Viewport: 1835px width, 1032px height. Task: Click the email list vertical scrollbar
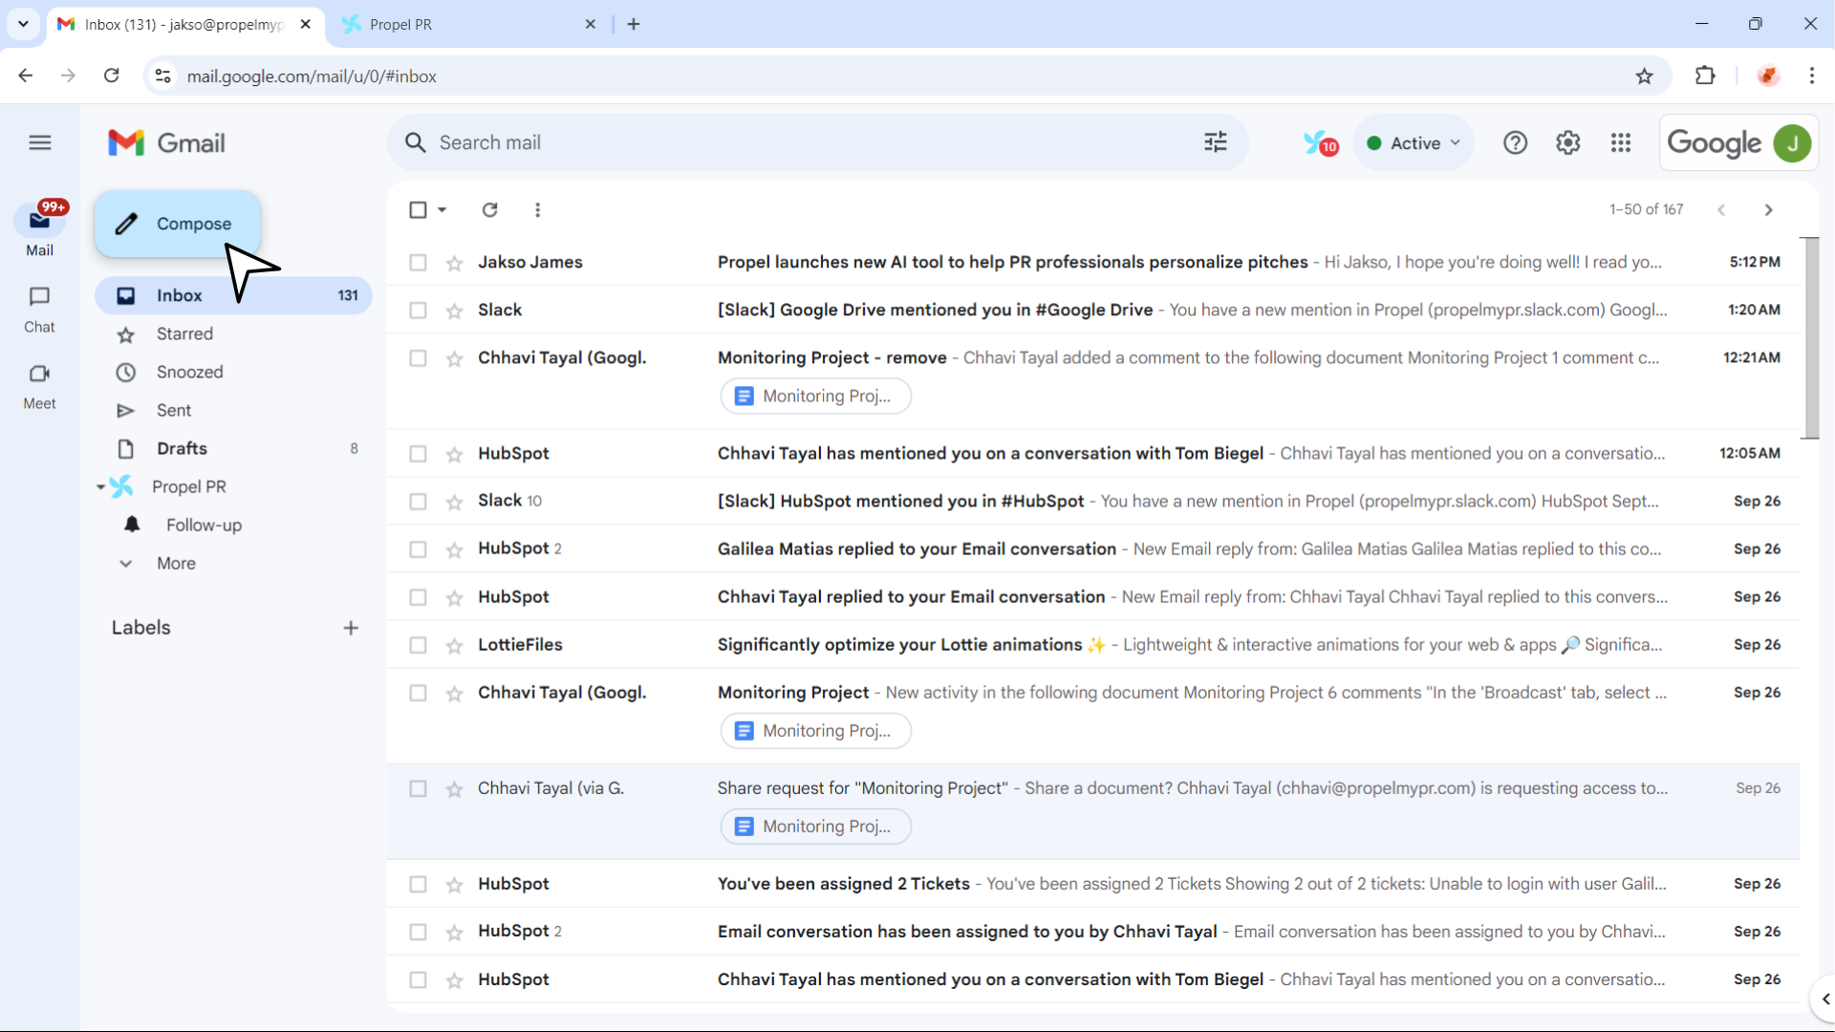pyautogui.click(x=1810, y=338)
